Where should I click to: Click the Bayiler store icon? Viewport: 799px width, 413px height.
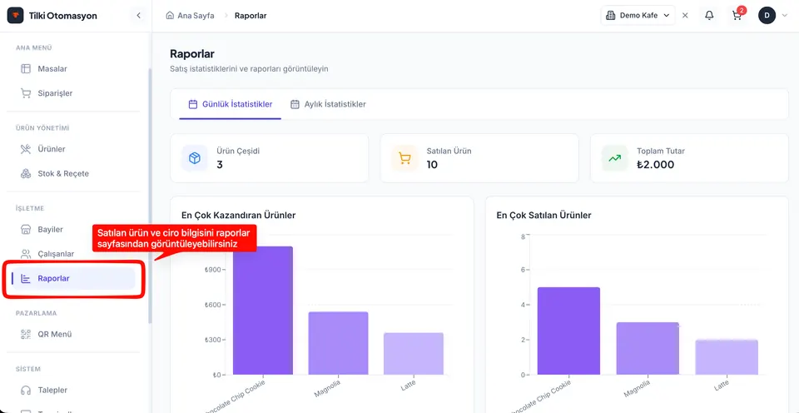pyautogui.click(x=26, y=230)
